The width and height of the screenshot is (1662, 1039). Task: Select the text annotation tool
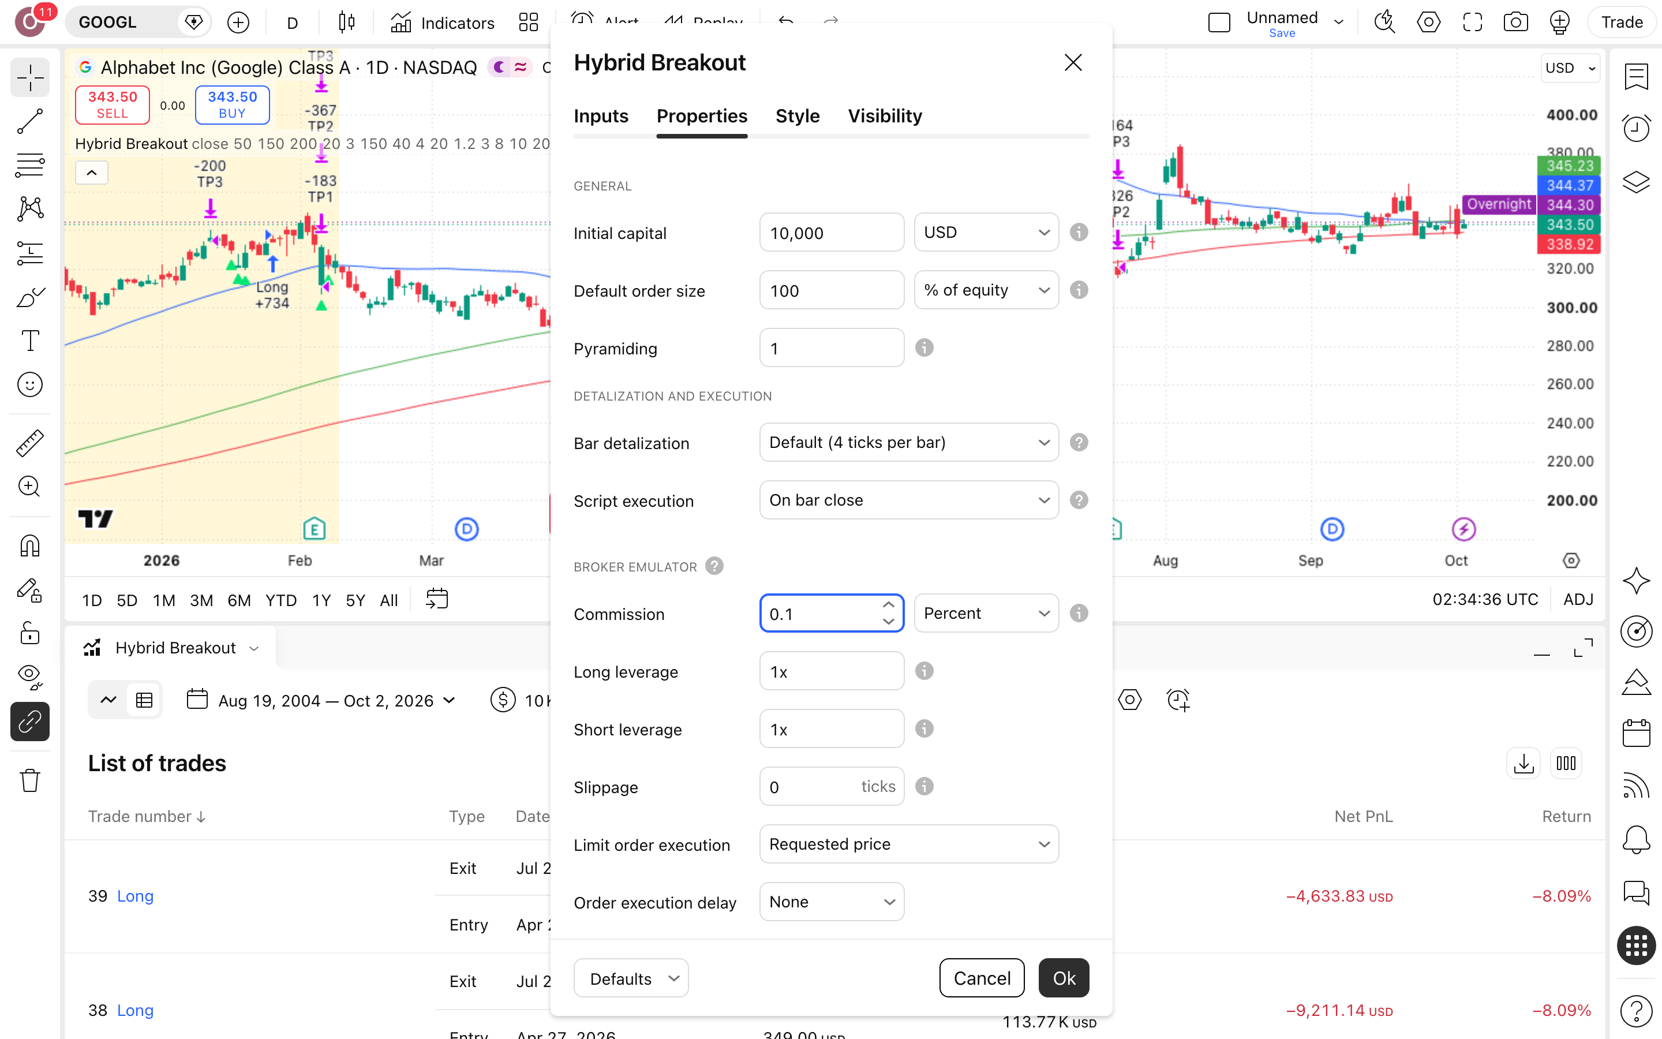click(29, 341)
